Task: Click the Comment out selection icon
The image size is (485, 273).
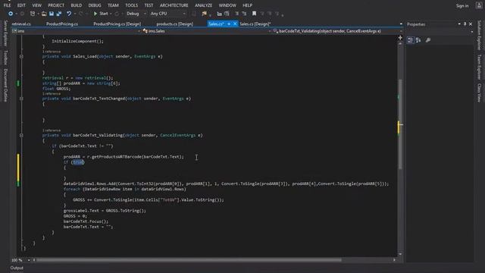Action: pos(237,14)
